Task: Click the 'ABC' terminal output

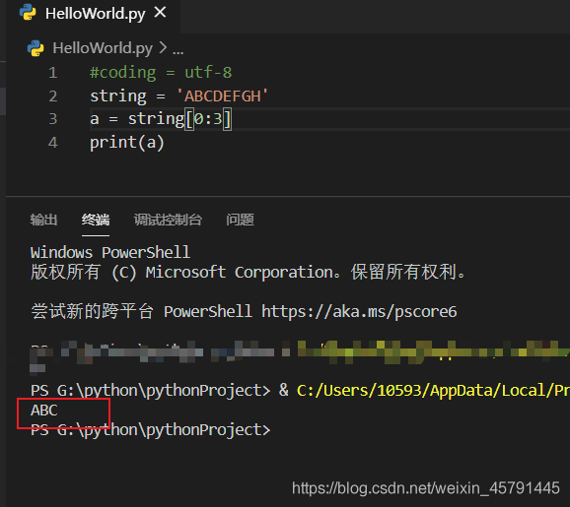Action: click(44, 411)
